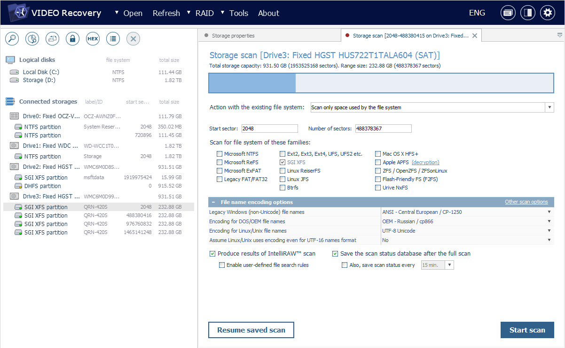Image resolution: width=565 pixels, height=348 pixels.
Task: Tick the Btrfs file system checkbox
Action: [282, 188]
